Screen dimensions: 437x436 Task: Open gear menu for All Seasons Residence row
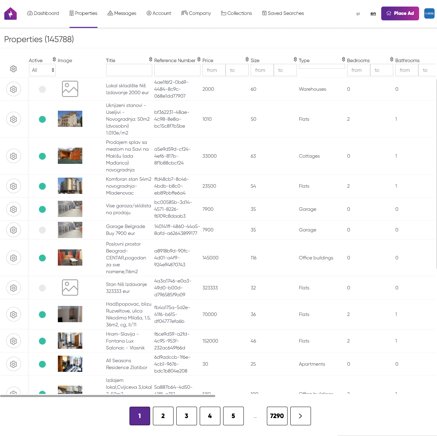coord(13,364)
